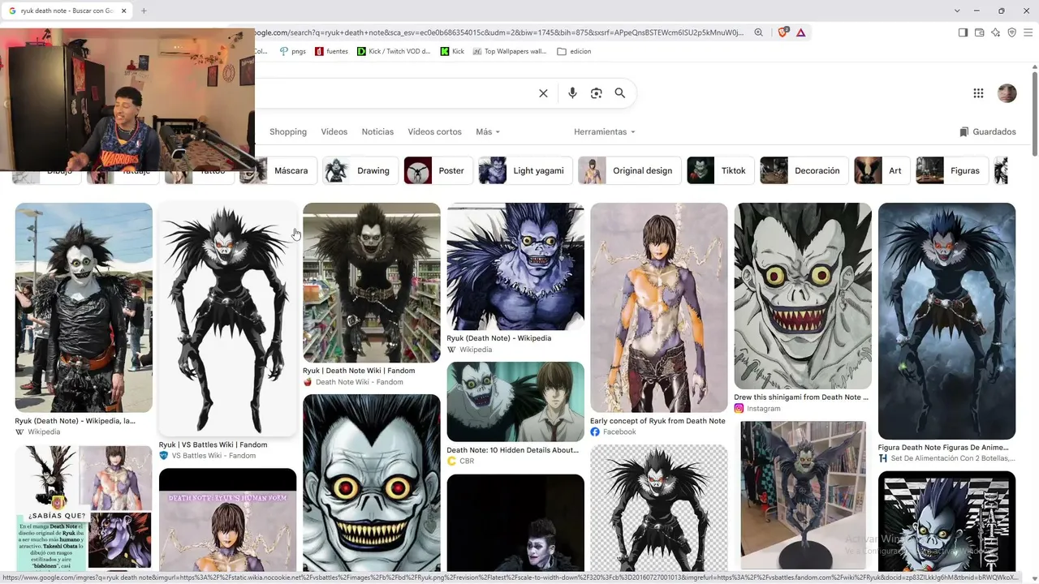Viewport: 1039px width, 584px height.
Task: Open a new browser tab
Action: [x=144, y=11]
